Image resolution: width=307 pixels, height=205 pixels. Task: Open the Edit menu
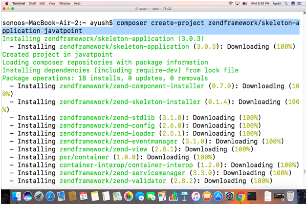tap(42, 3)
